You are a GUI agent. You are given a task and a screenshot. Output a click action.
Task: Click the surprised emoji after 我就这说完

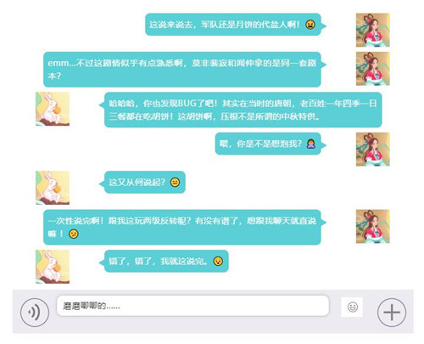tap(218, 261)
